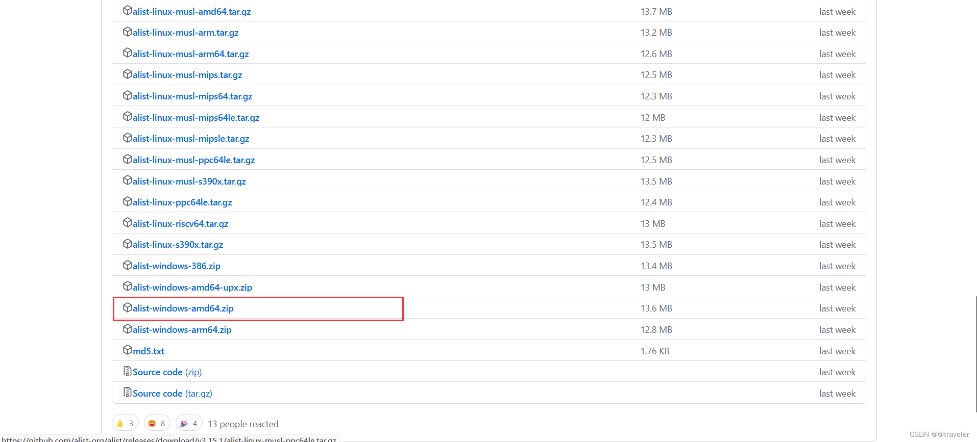Download alist-windows-amd64-upx.zip asset
This screenshot has height=442, width=977.
(x=192, y=288)
